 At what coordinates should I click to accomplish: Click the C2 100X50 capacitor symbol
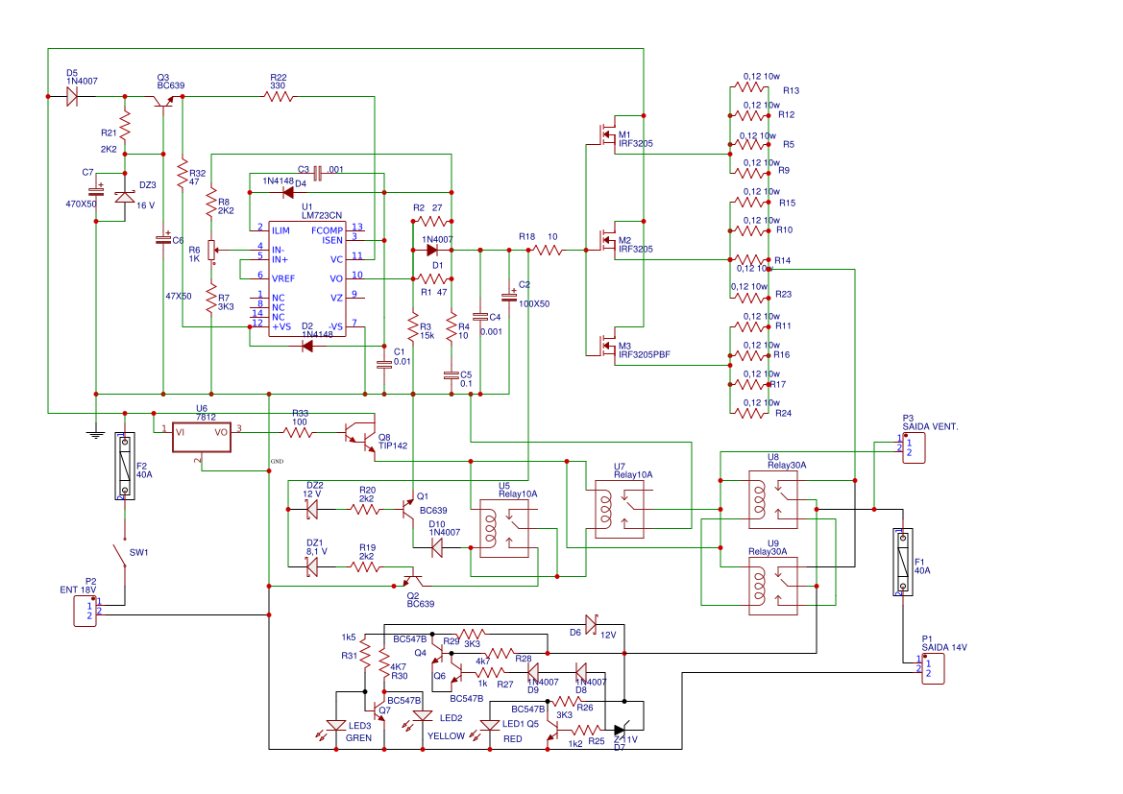click(509, 296)
